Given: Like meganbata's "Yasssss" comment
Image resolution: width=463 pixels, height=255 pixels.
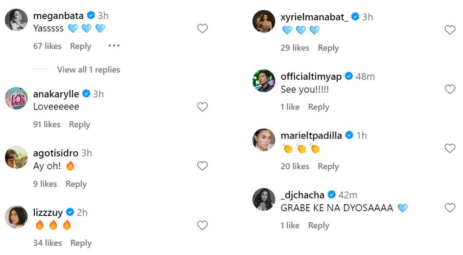Looking at the screenshot, I should (202, 28).
